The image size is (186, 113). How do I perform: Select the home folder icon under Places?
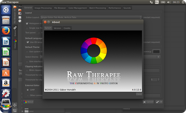pyautogui.click(x=20, y=10)
